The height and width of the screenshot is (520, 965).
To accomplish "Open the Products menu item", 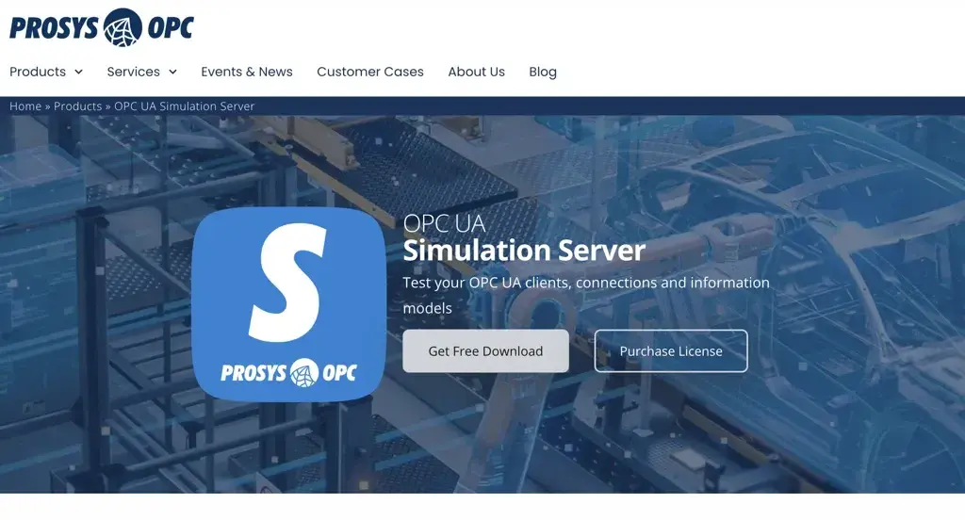I will coord(38,72).
